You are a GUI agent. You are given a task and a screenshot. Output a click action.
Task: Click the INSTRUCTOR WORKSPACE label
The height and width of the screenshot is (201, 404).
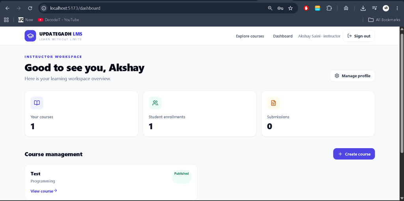click(53, 57)
